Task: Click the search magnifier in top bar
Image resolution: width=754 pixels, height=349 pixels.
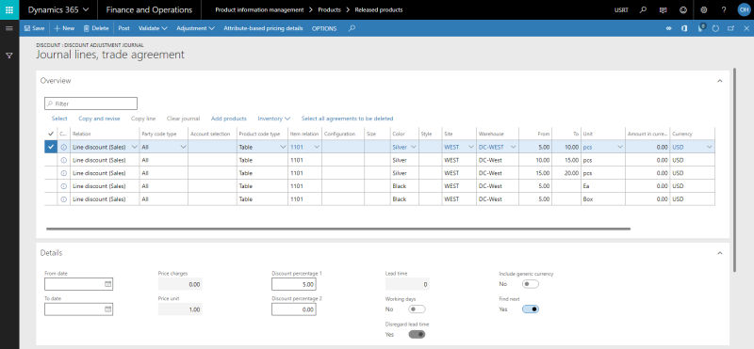Action: pyautogui.click(x=644, y=9)
